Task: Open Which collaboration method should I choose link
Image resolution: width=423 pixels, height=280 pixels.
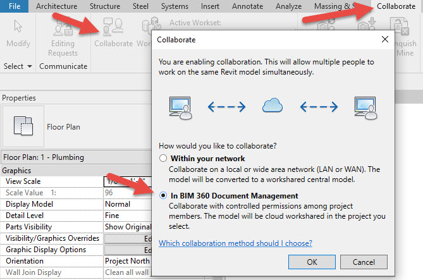Action: tap(235, 243)
